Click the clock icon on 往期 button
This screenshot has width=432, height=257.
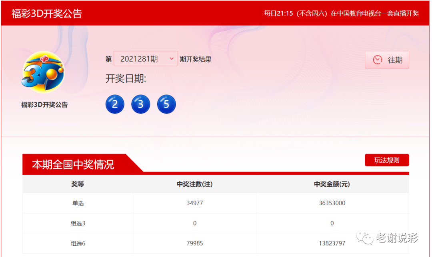pos(378,60)
